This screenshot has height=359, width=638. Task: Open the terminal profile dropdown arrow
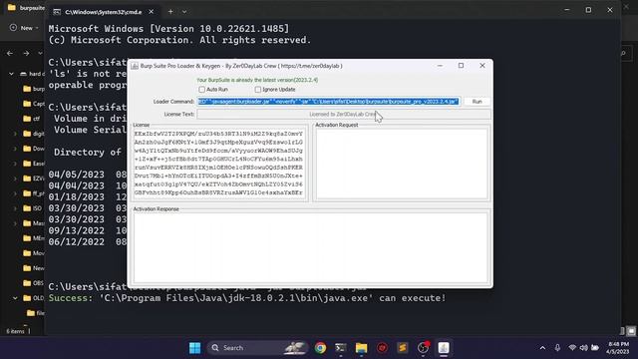pos(184,12)
